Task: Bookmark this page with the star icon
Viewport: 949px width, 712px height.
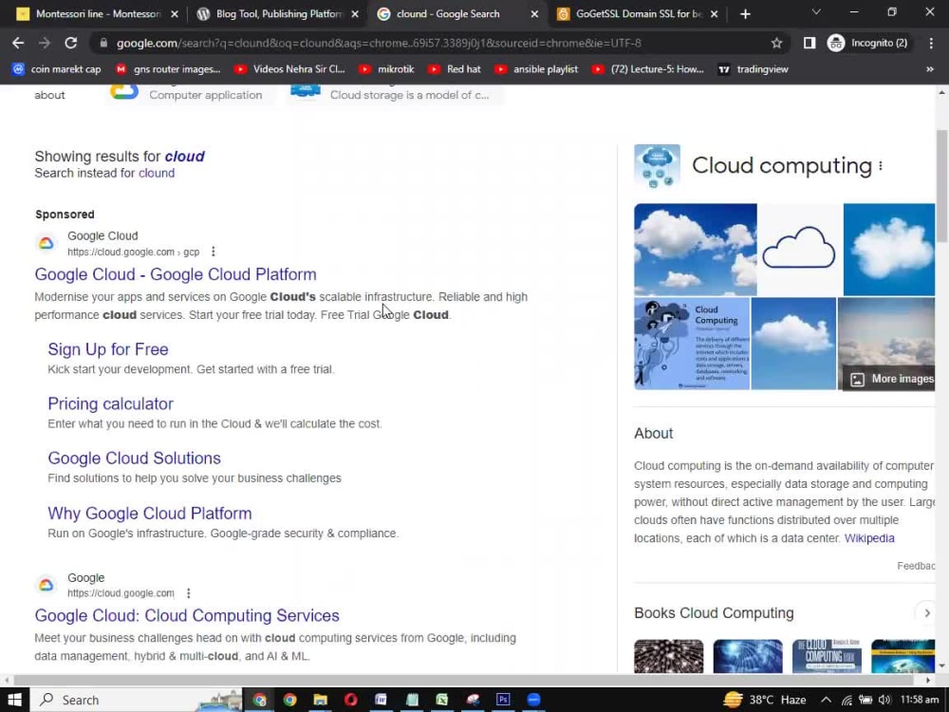Action: (776, 43)
